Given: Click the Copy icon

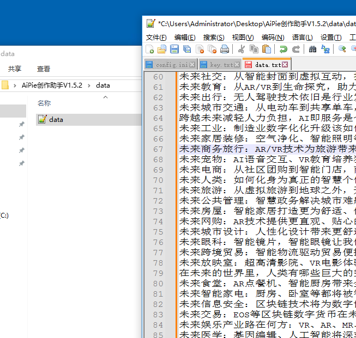Looking at the screenshot, I should tap(254, 49).
